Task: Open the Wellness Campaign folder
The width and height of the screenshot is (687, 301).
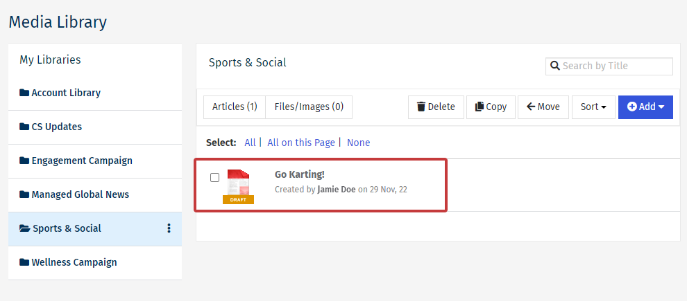Action: pyautogui.click(x=74, y=262)
